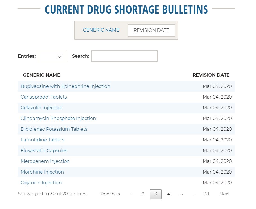The height and width of the screenshot is (209, 256).
Task: Go to page 4 of results
Action: [x=169, y=194]
